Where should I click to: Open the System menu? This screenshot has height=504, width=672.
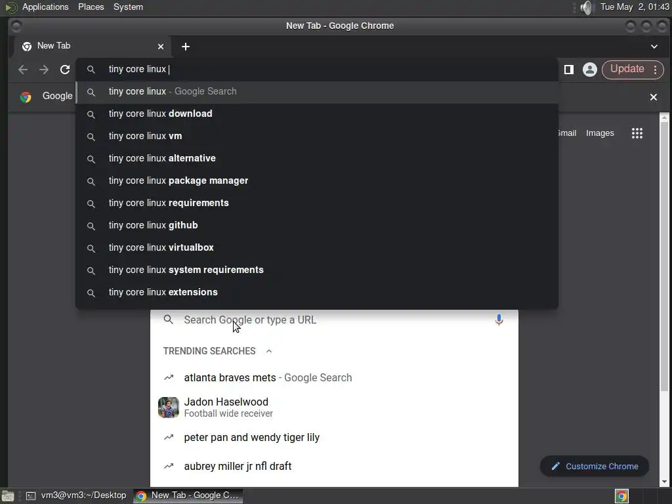coord(128,7)
